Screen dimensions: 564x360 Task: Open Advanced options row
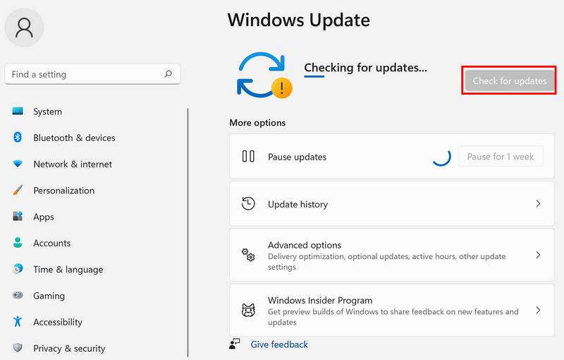[392, 255]
